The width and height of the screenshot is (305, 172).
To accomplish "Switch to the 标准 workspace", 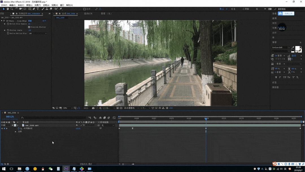I will (233, 9).
